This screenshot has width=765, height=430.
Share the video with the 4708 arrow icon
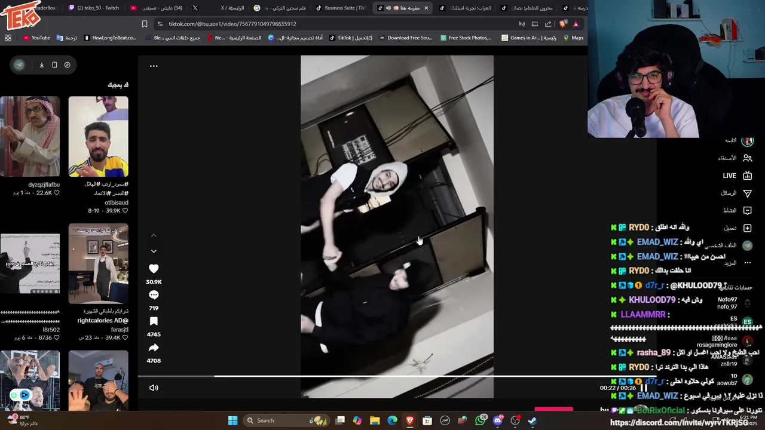point(154,348)
